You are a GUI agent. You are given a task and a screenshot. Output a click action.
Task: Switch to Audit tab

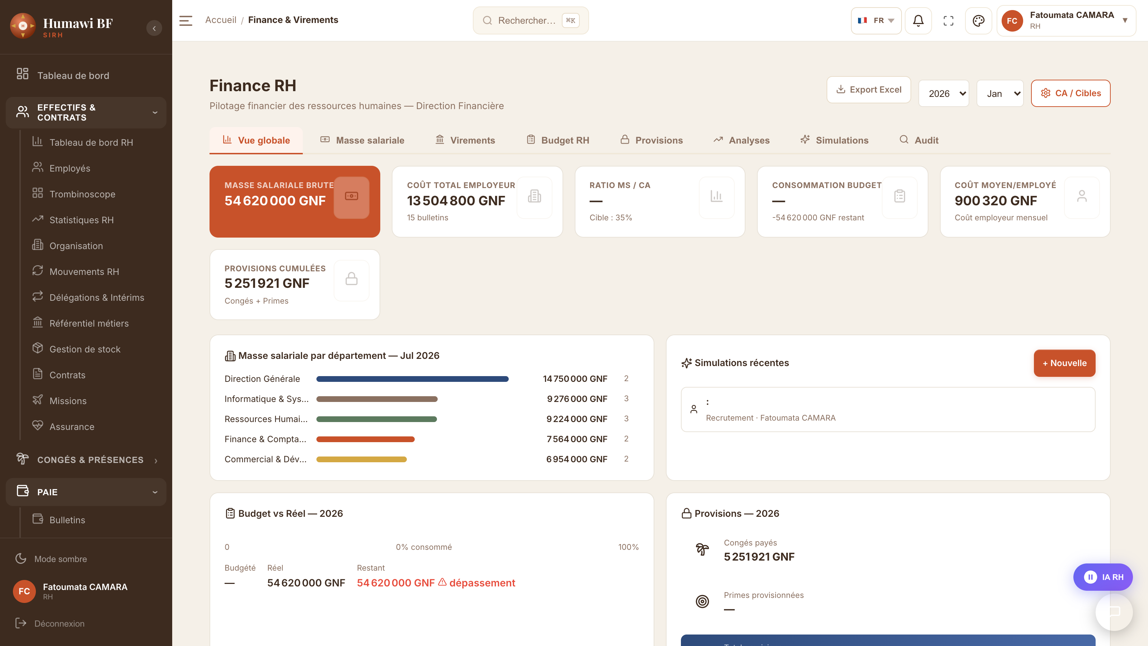[918, 140]
